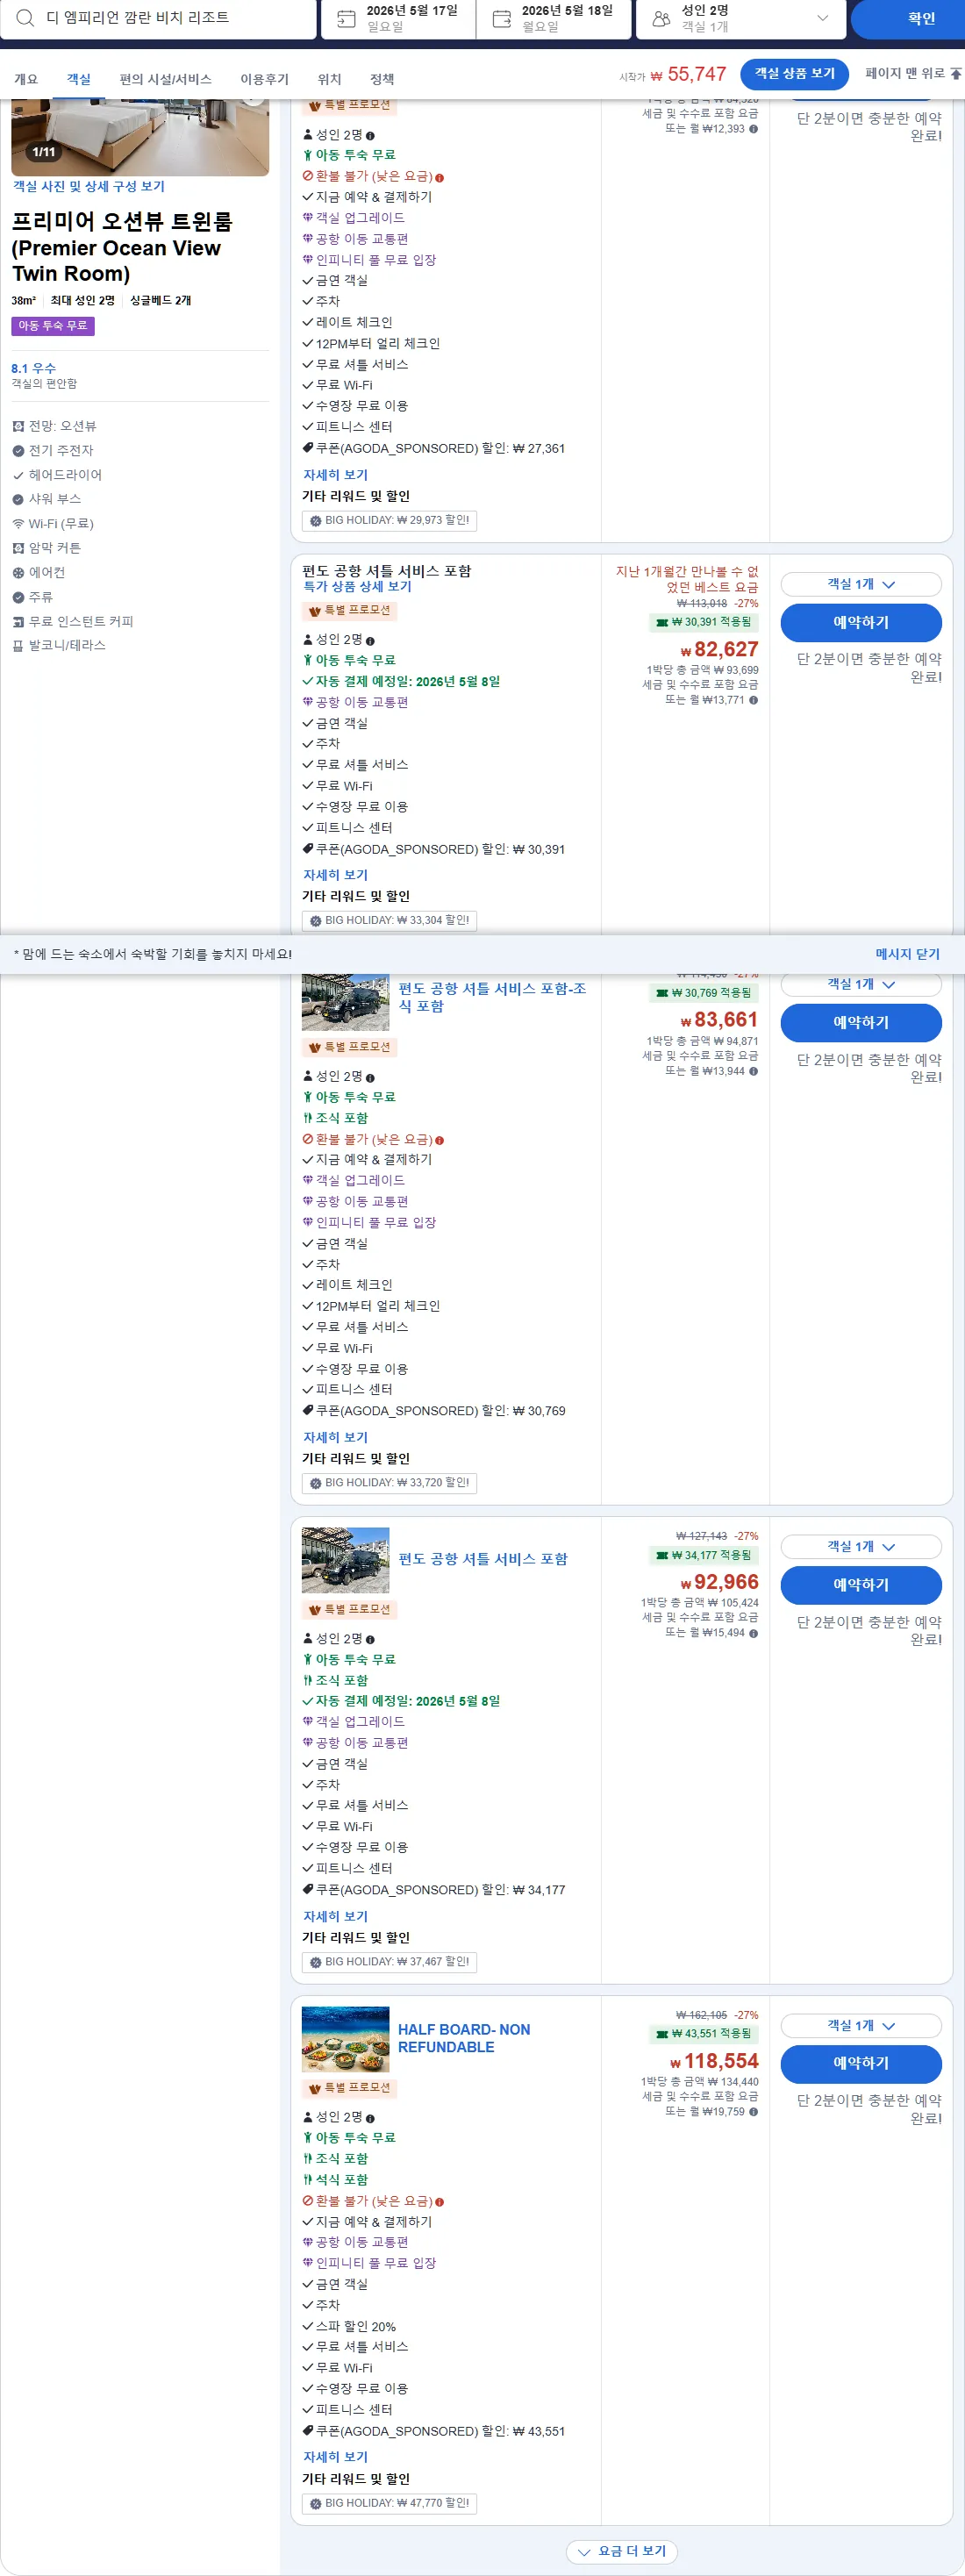Open shuttle van thumbnail of ₩92,966 offer
The height and width of the screenshot is (2576, 965).
(x=345, y=1560)
